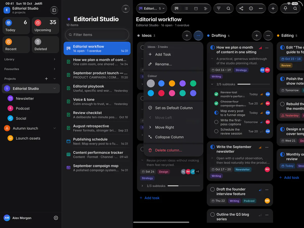304x228 pixels.
Task: Collapse Editorial Studio project chevron in sidebar
Action: (x=54, y=88)
